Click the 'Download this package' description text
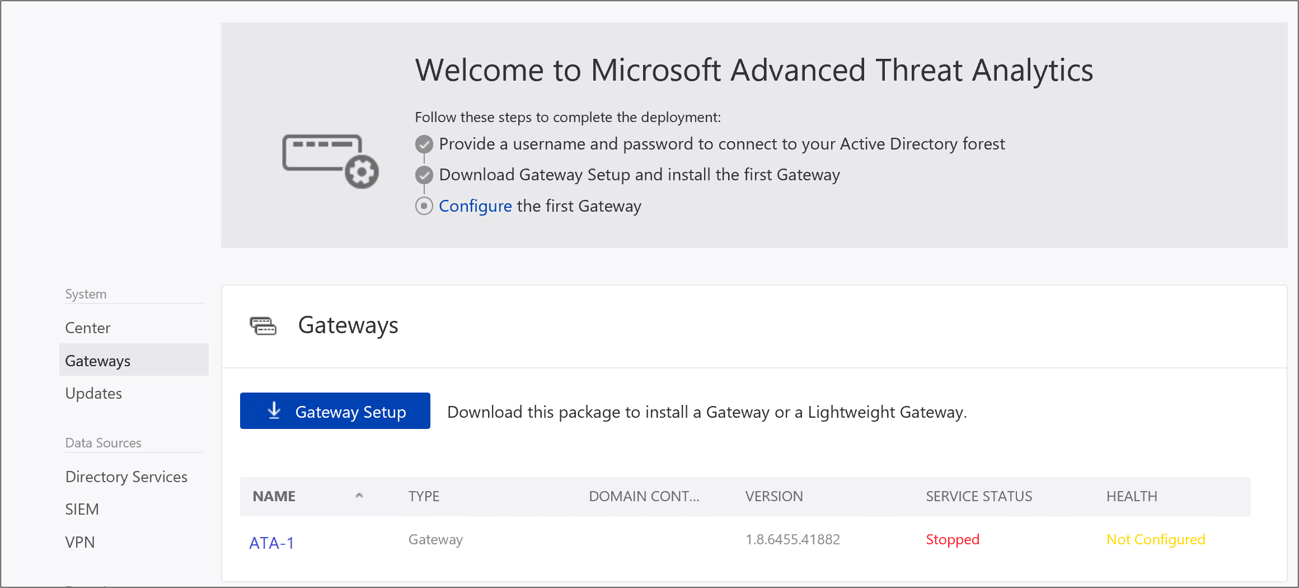1299x588 pixels. 707,412
